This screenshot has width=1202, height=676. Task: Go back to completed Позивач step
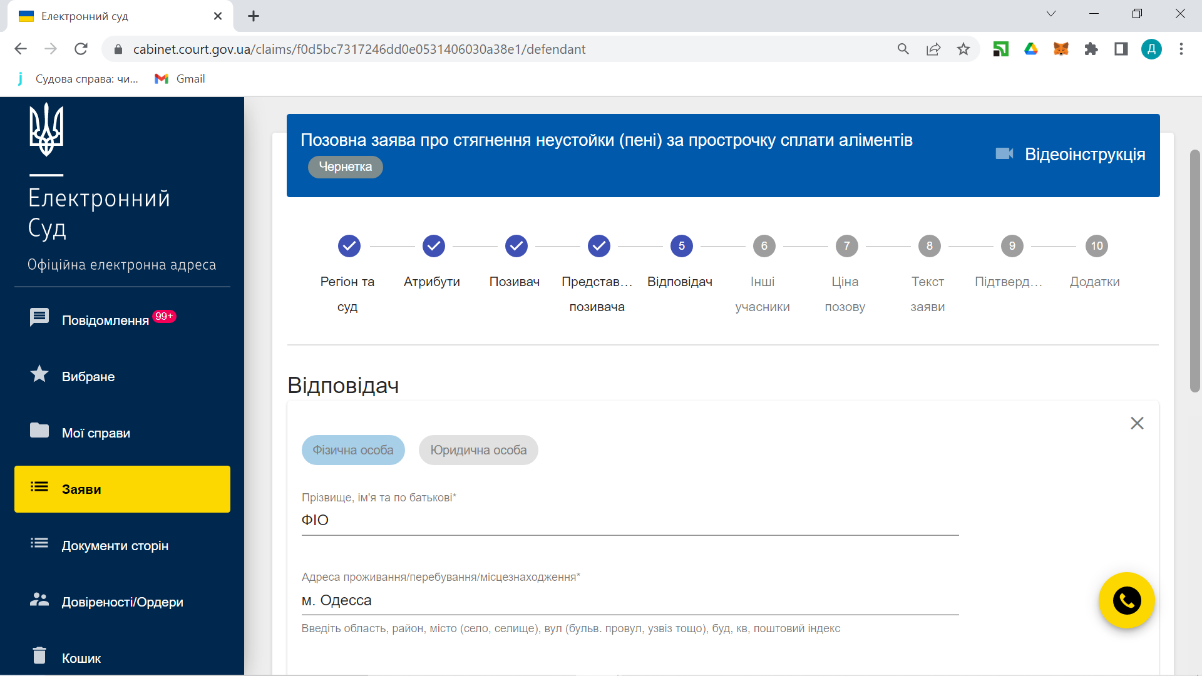click(516, 246)
